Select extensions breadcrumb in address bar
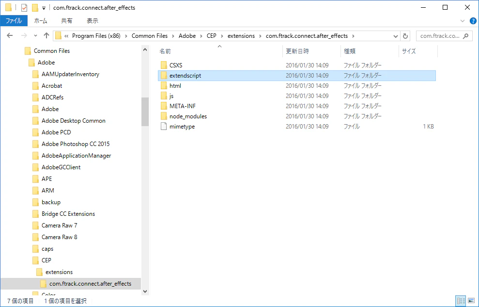 tap(241, 36)
